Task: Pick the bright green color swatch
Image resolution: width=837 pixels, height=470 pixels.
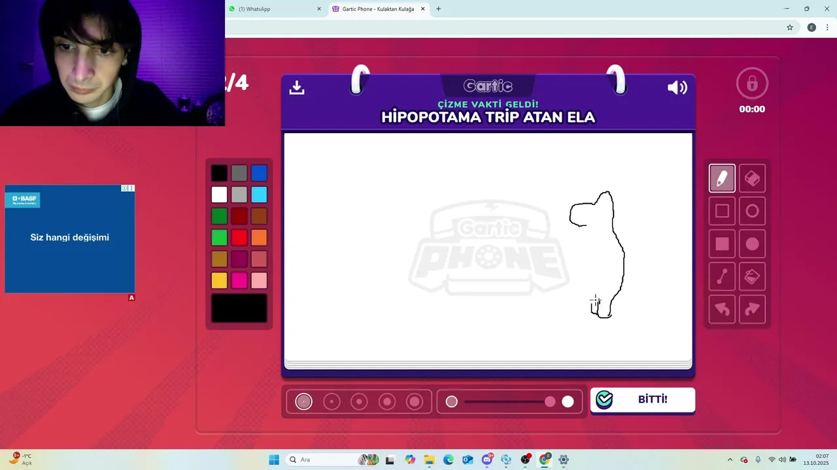Action: coord(219,238)
